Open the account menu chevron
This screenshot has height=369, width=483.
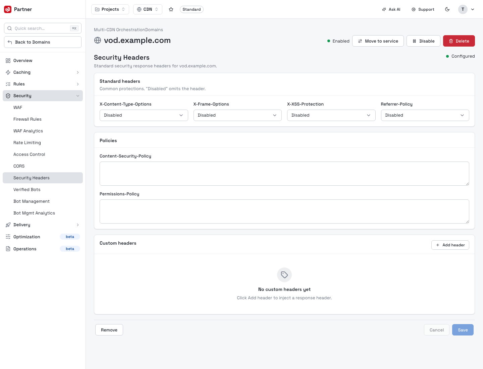click(x=473, y=9)
